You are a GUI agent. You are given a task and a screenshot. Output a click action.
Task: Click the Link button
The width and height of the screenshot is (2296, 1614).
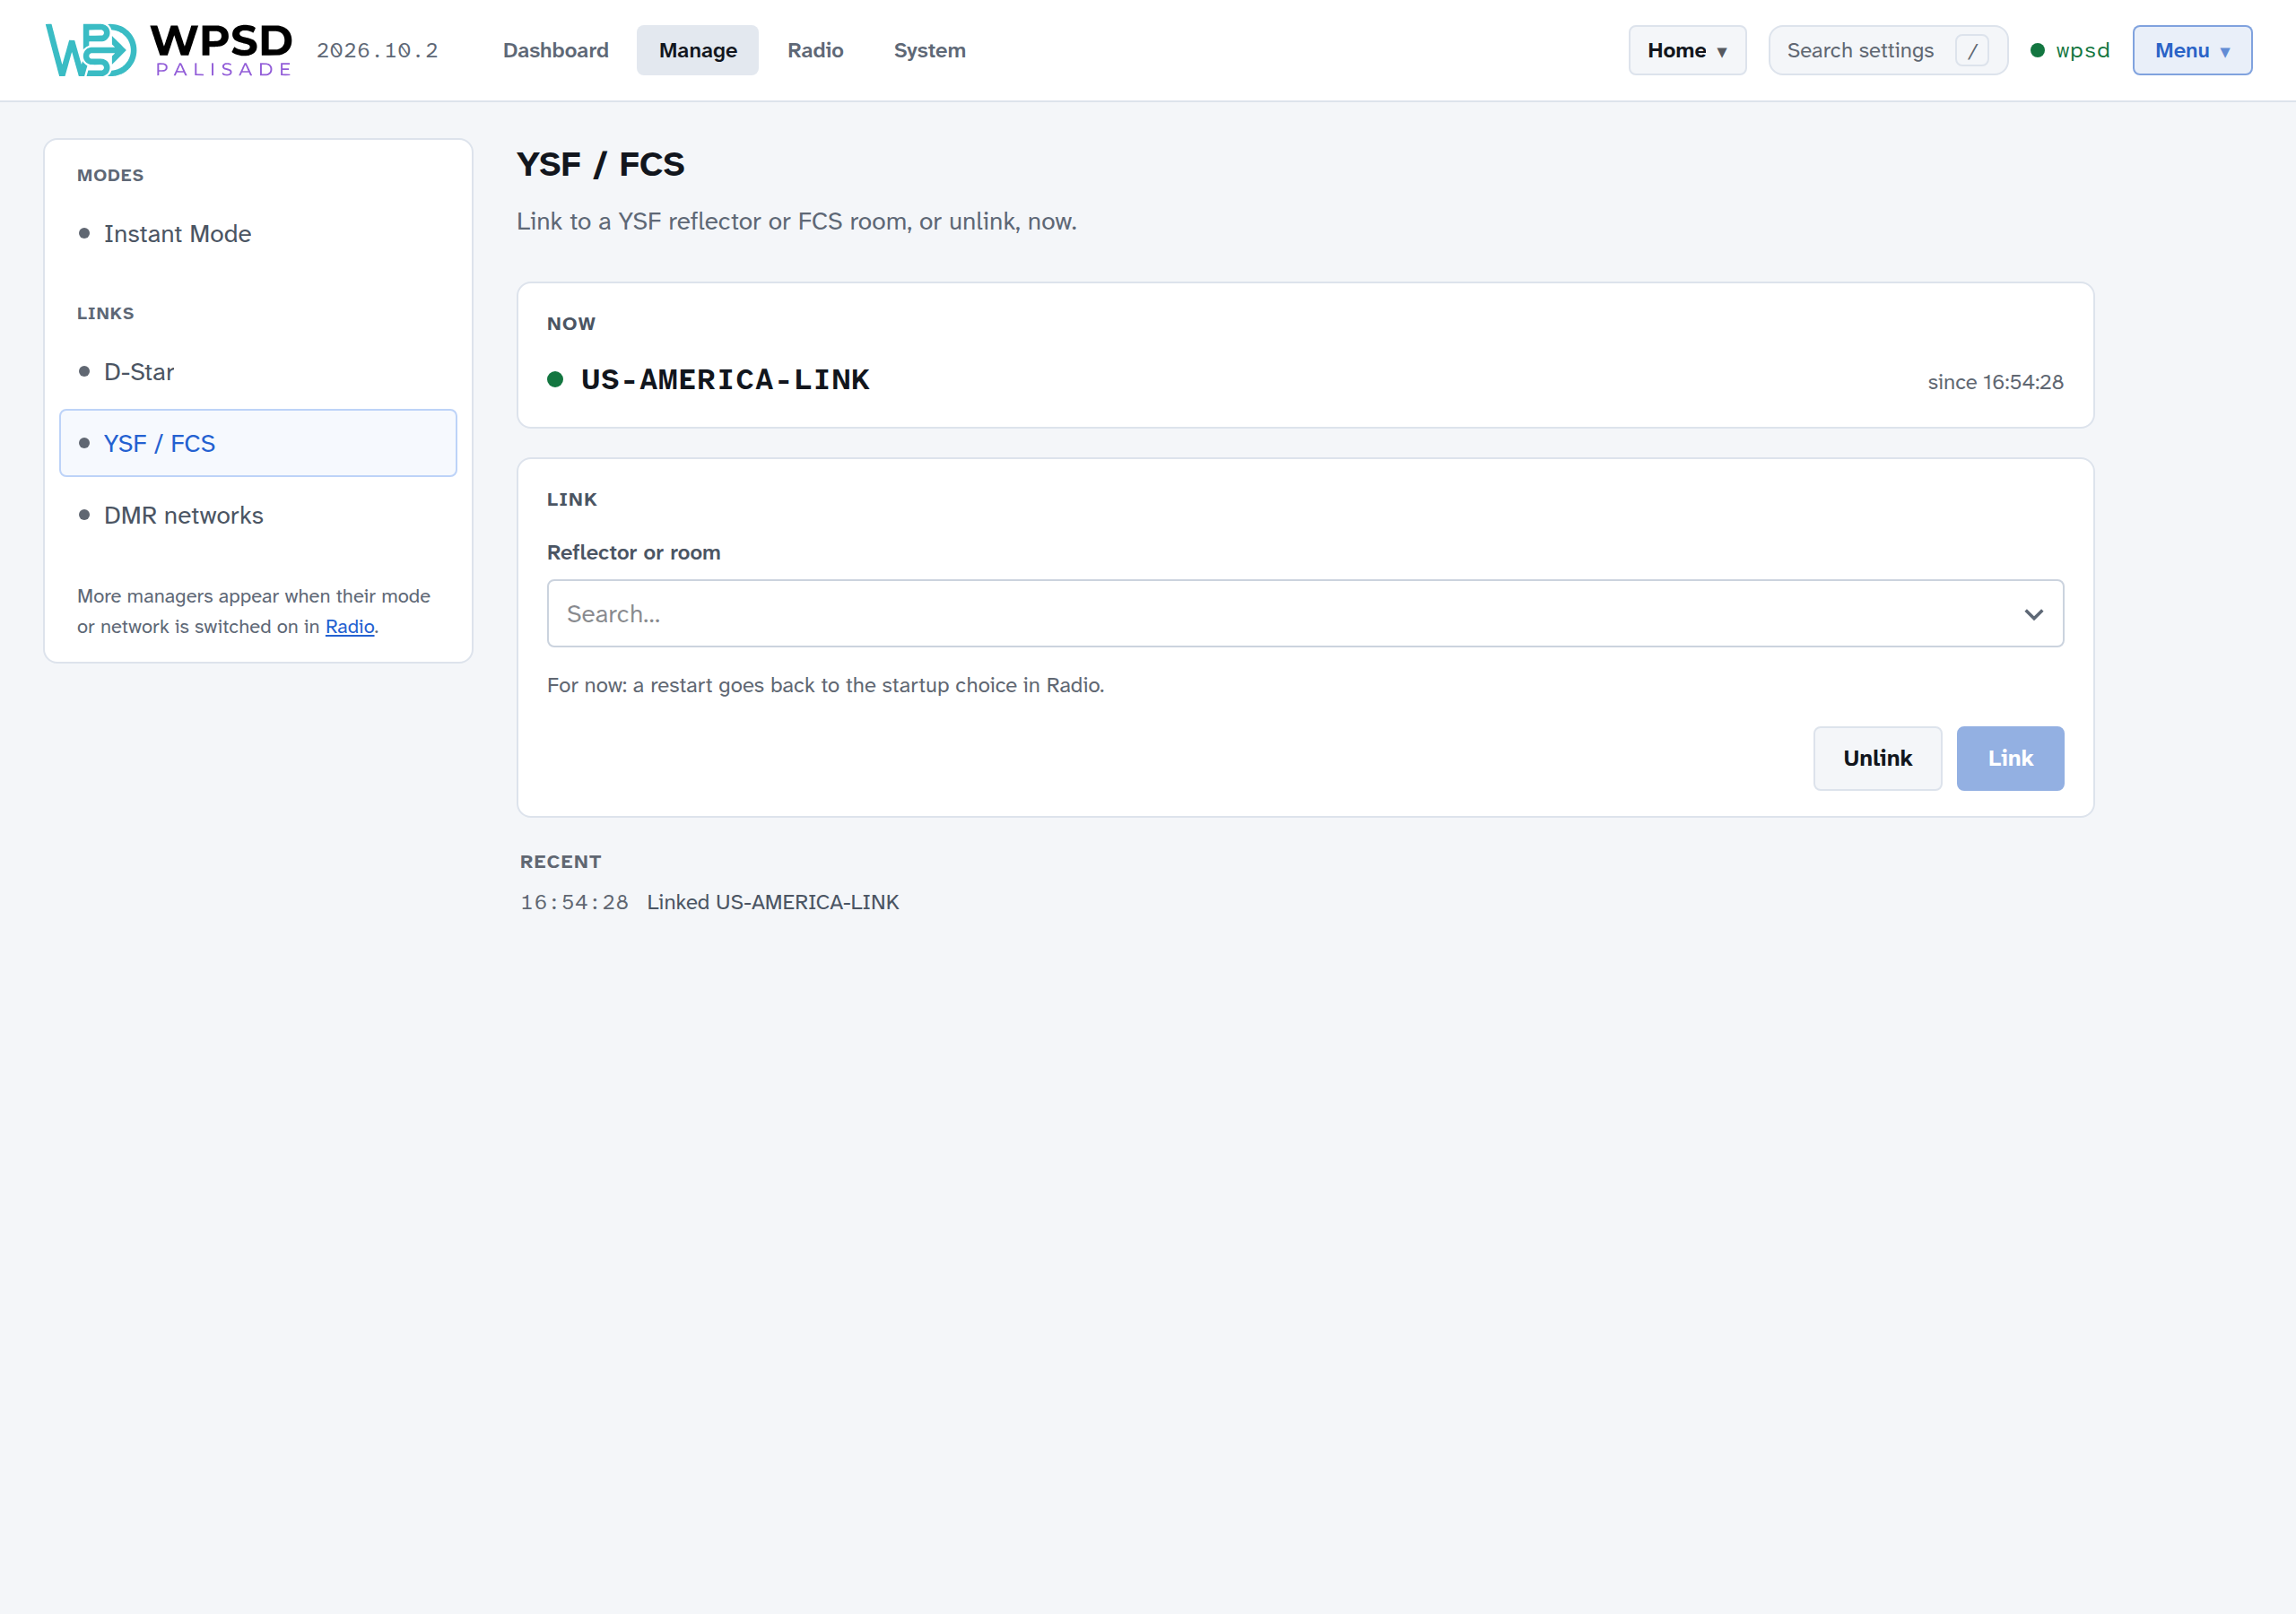click(x=2010, y=758)
